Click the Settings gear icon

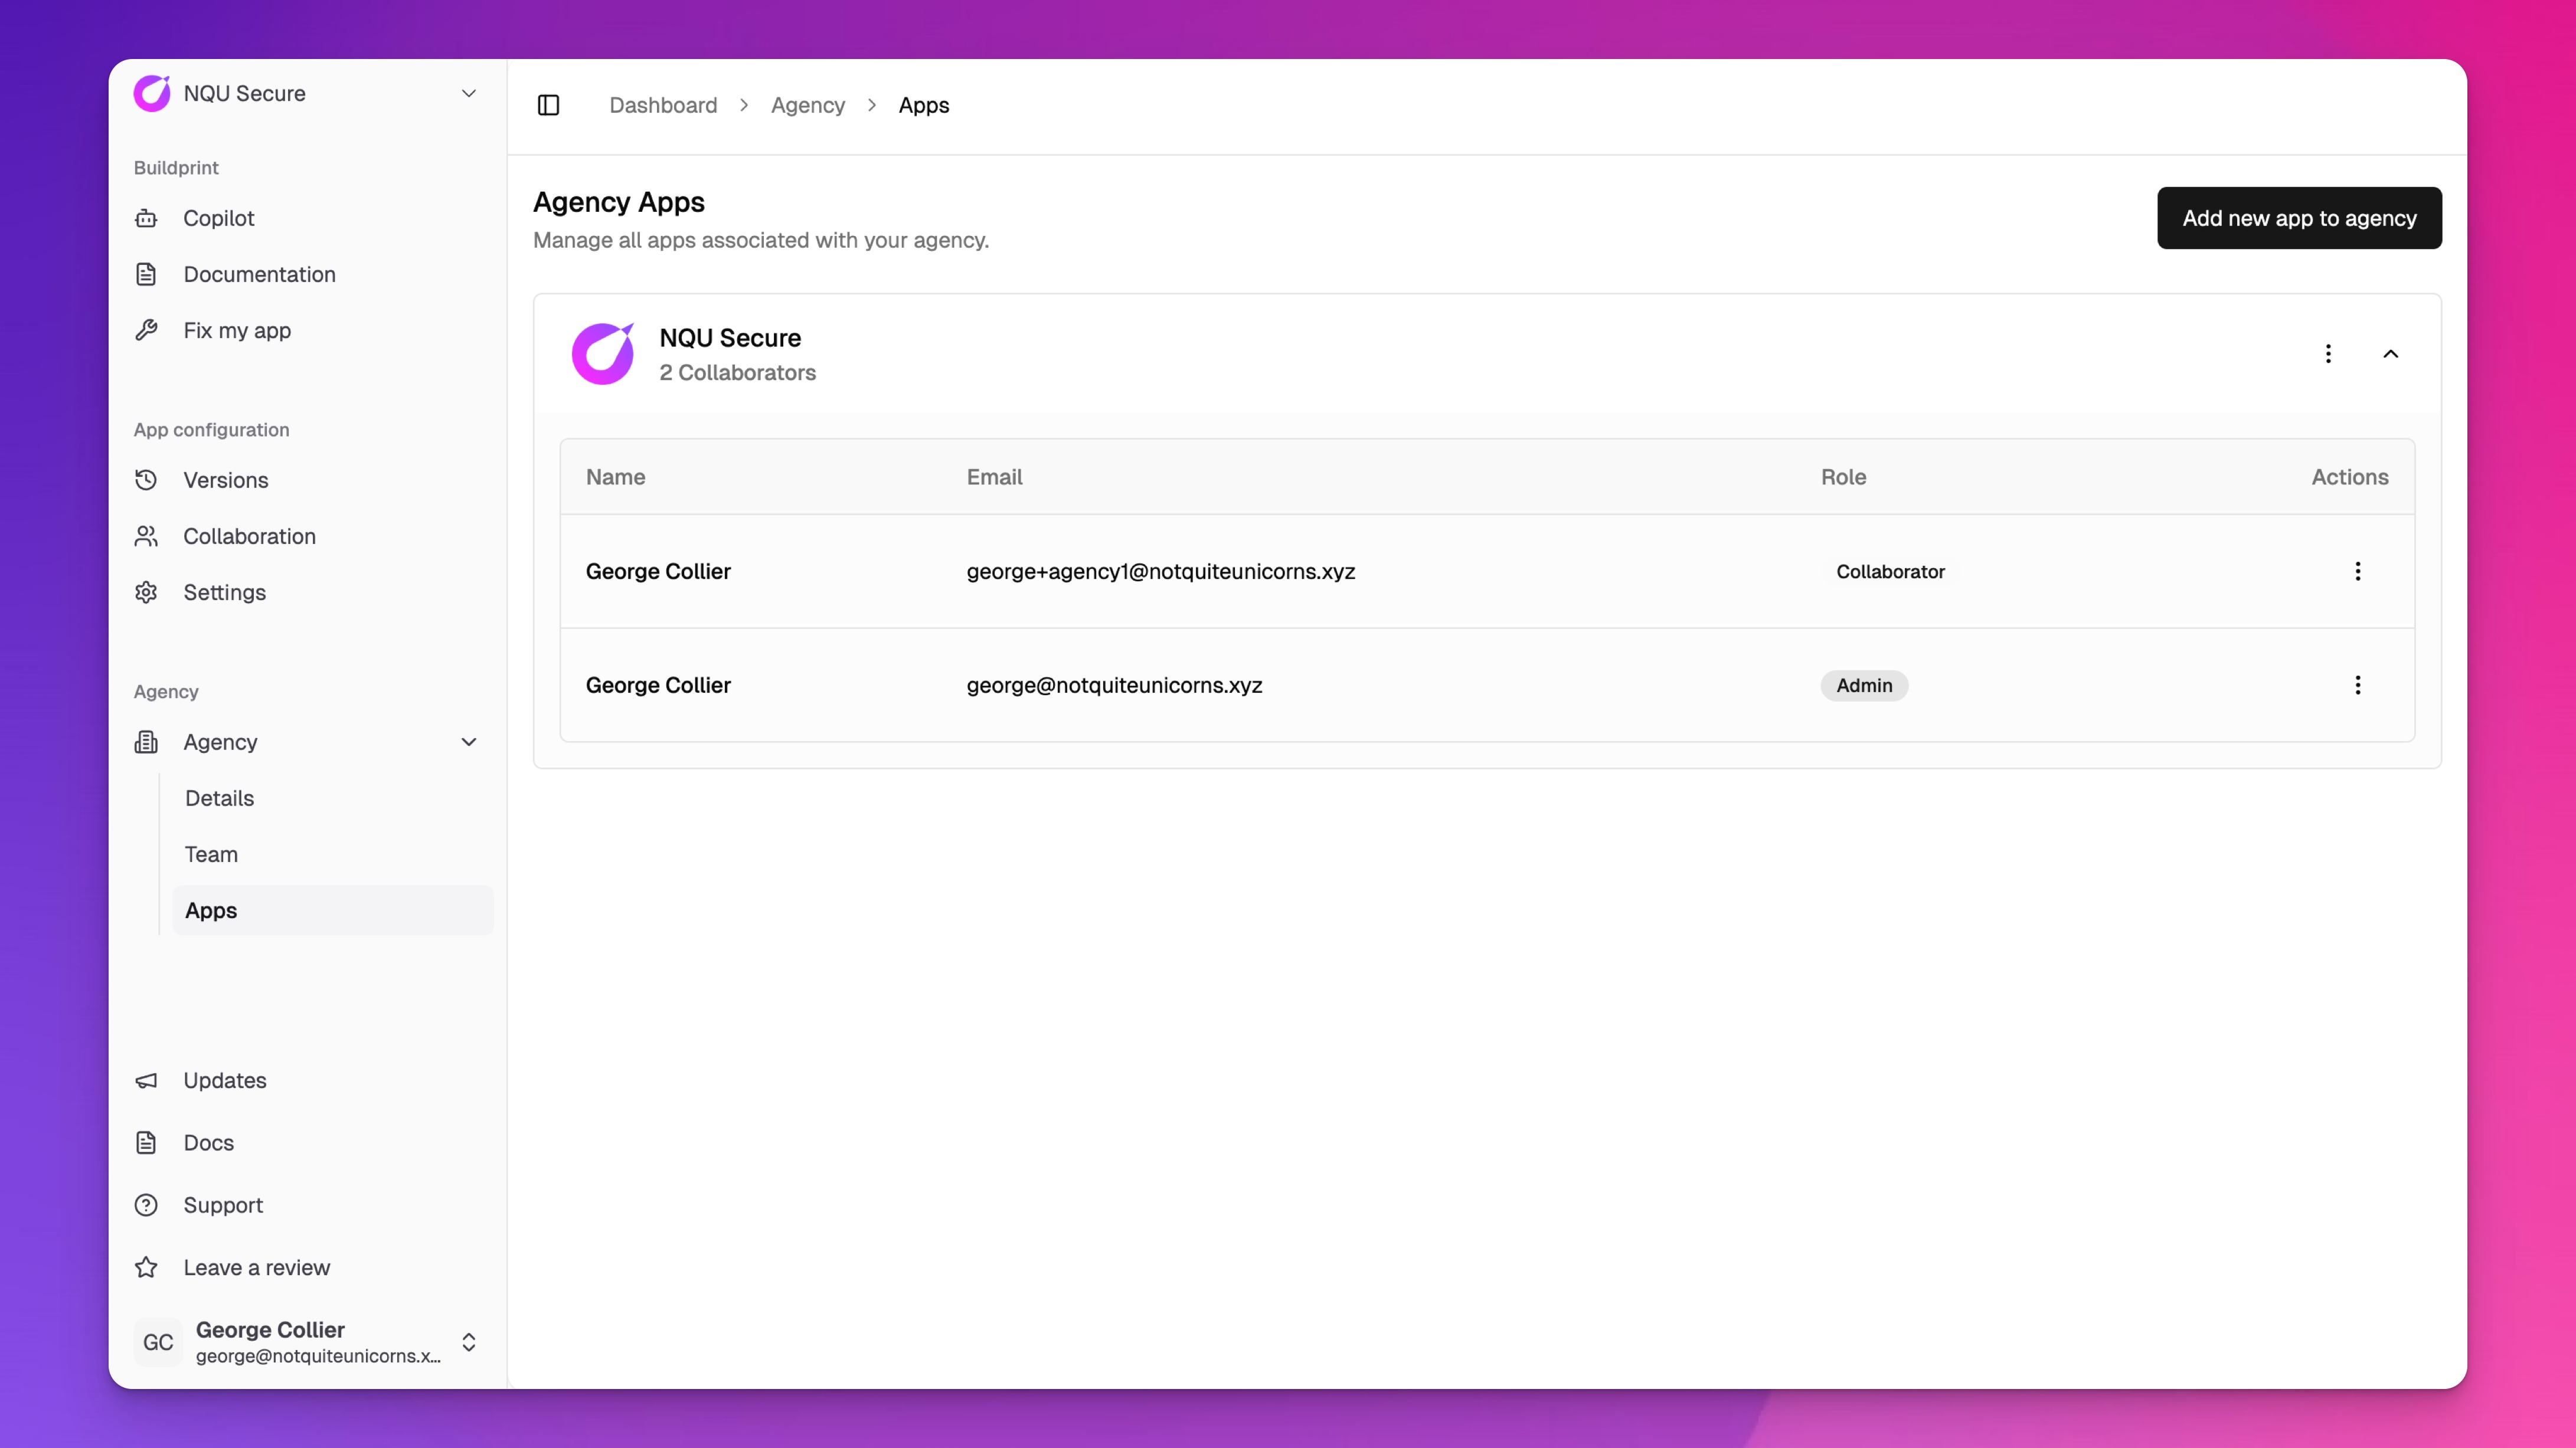coord(146,592)
